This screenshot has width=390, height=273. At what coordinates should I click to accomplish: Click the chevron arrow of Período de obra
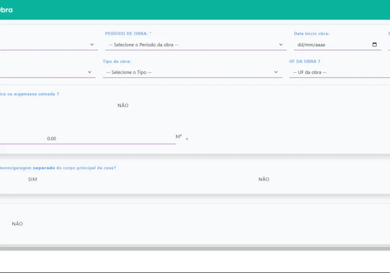[280, 45]
